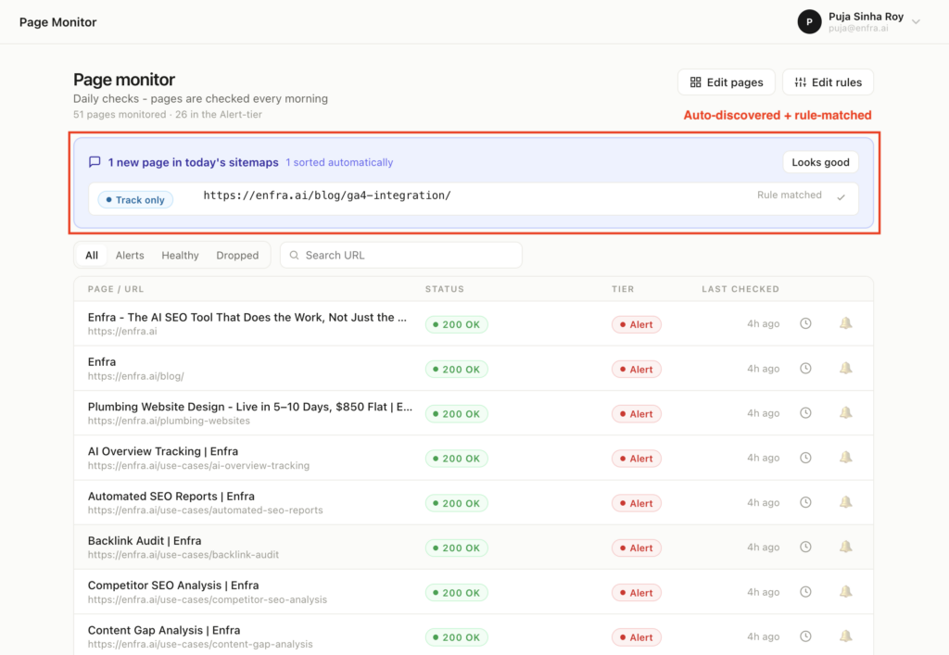The image size is (949, 655).
Task: Toggle alert bell for Backlink Audit row
Action: 845,548
